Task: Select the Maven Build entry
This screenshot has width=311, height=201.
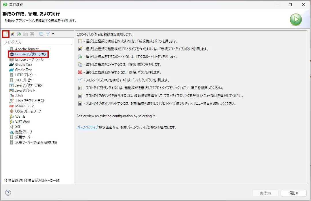Action: click(25, 106)
